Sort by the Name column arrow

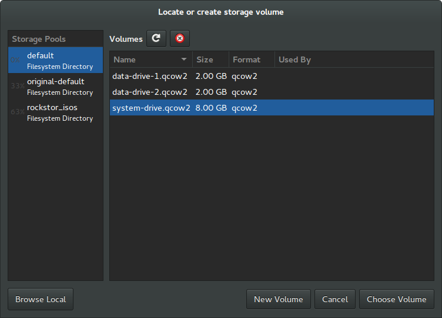[x=184, y=59]
